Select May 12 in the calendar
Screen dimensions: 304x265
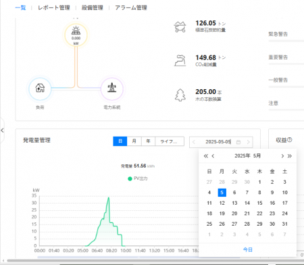[222, 203]
